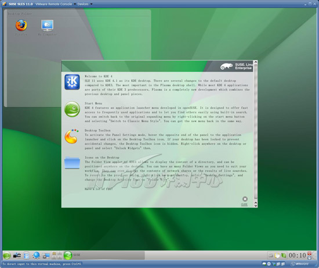Screen dimensions: 319x268
Task: Click the 'Desktop Toolbox' heading
Action: [97, 130]
